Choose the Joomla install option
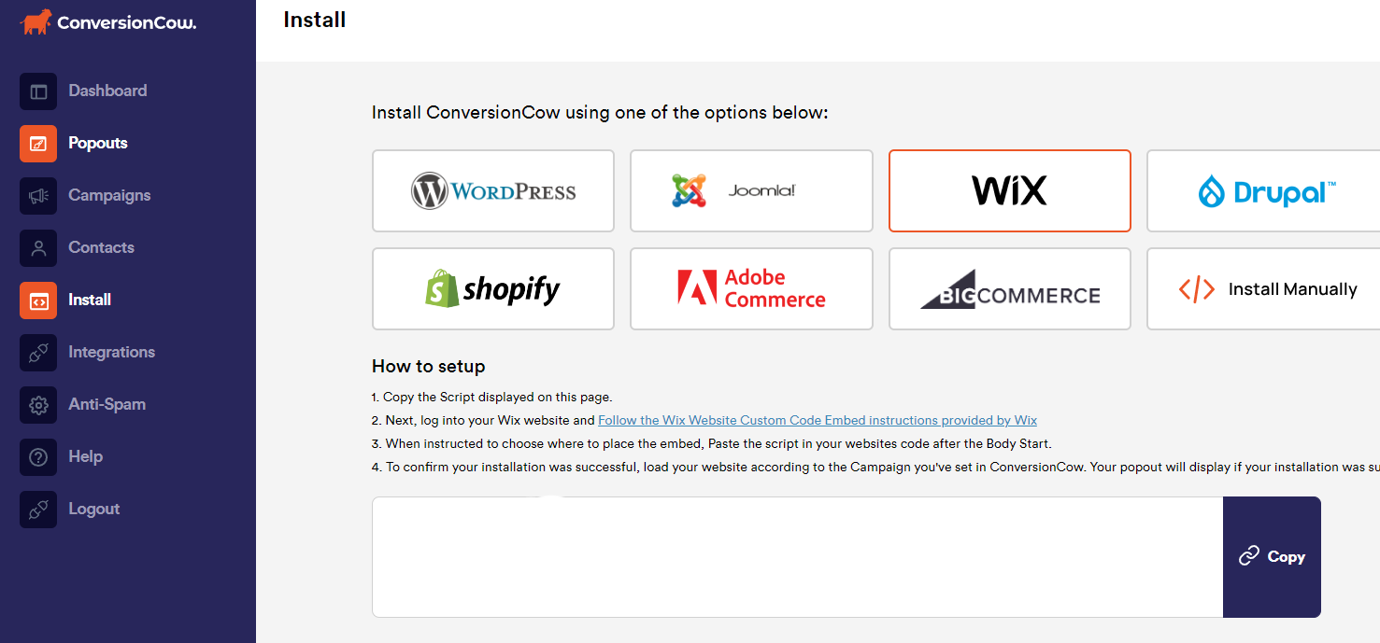The width and height of the screenshot is (1380, 643). click(x=751, y=190)
